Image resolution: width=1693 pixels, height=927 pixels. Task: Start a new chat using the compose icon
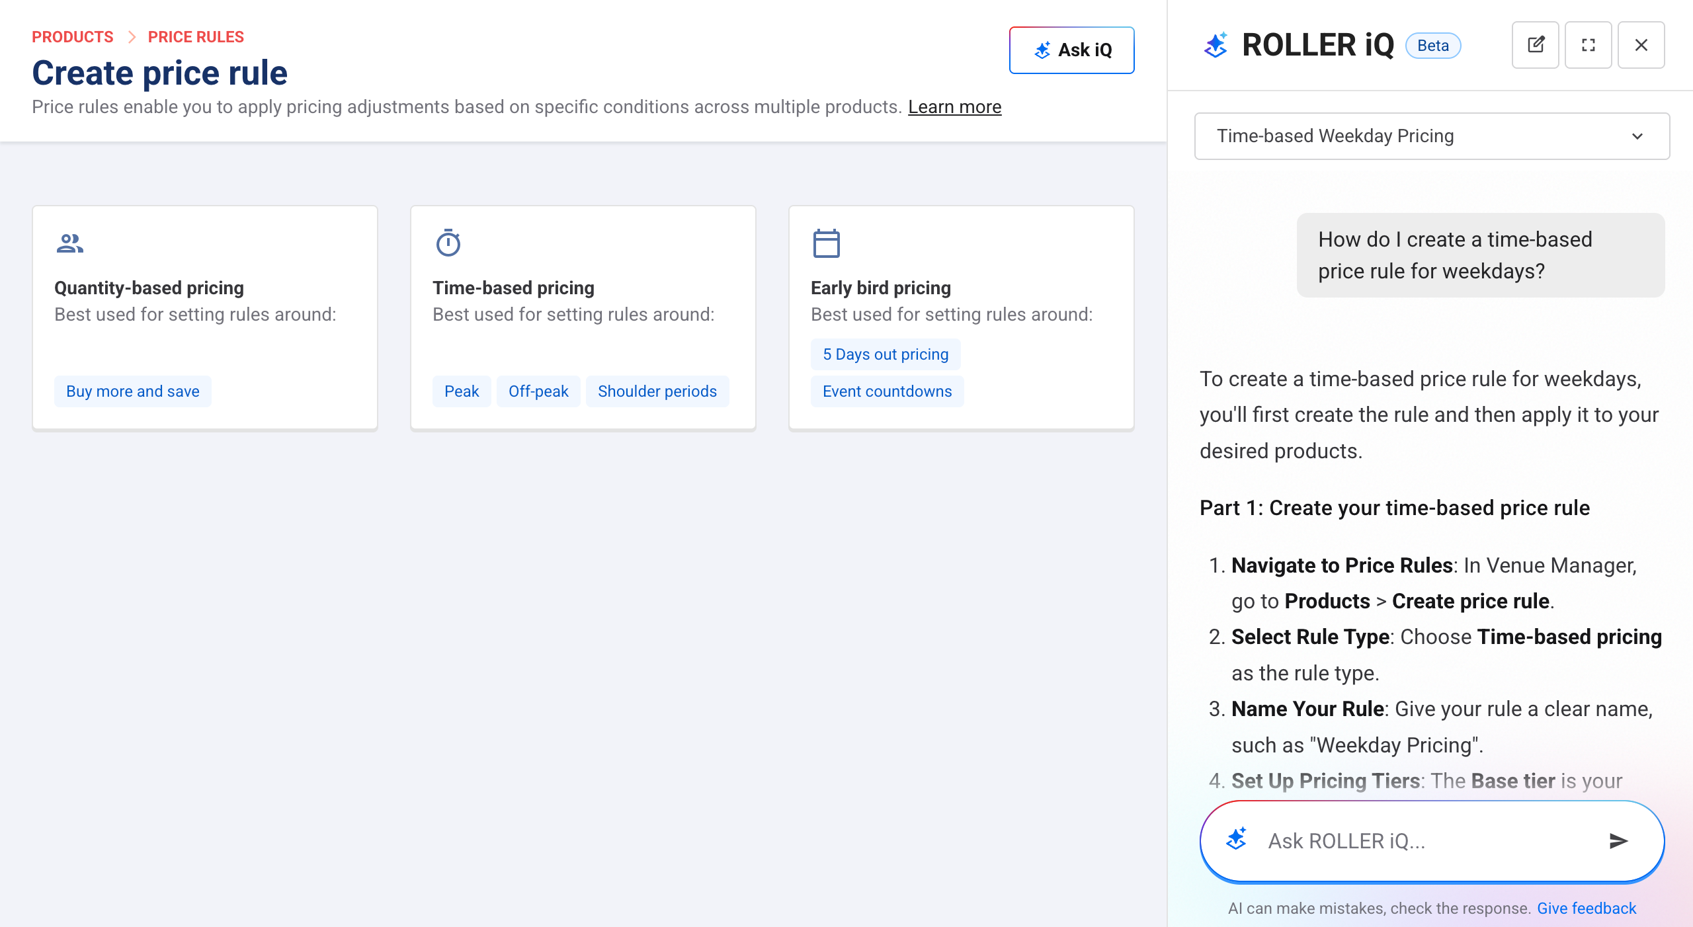1535,45
